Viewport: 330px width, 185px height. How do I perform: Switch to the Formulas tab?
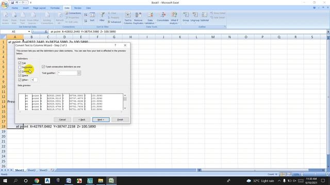click(x=55, y=8)
